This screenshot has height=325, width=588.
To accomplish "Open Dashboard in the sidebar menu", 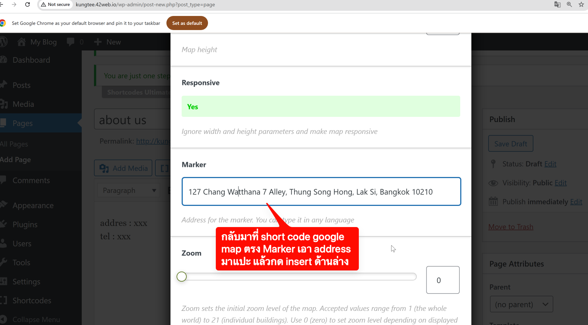I will pos(31,60).
